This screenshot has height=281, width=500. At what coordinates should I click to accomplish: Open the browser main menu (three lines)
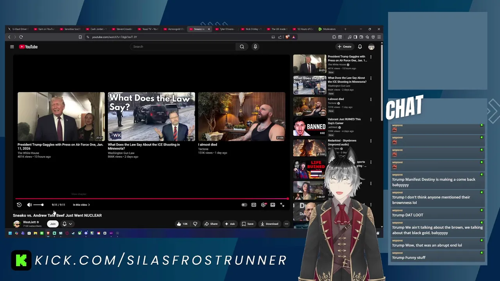pyautogui.click(x=379, y=37)
